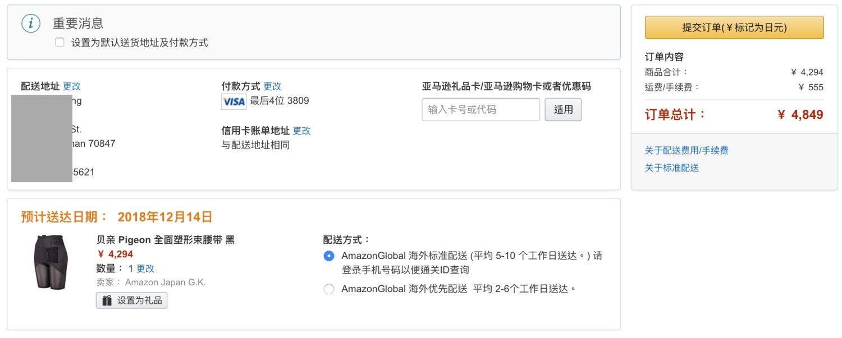Click the blue info icon beside 重要消息

31,24
